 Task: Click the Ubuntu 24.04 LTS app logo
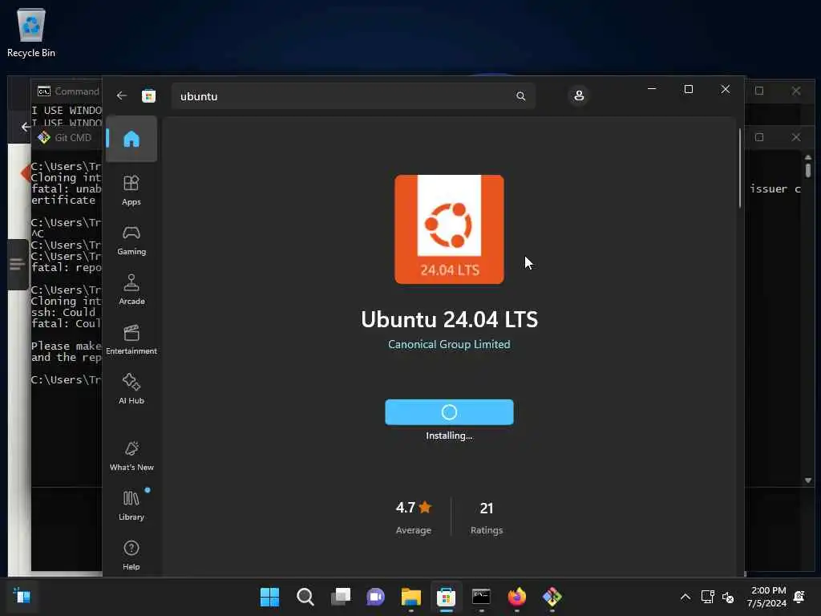coord(449,229)
